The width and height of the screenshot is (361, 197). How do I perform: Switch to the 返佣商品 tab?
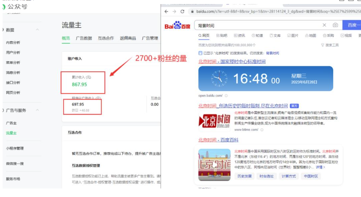tap(128, 38)
